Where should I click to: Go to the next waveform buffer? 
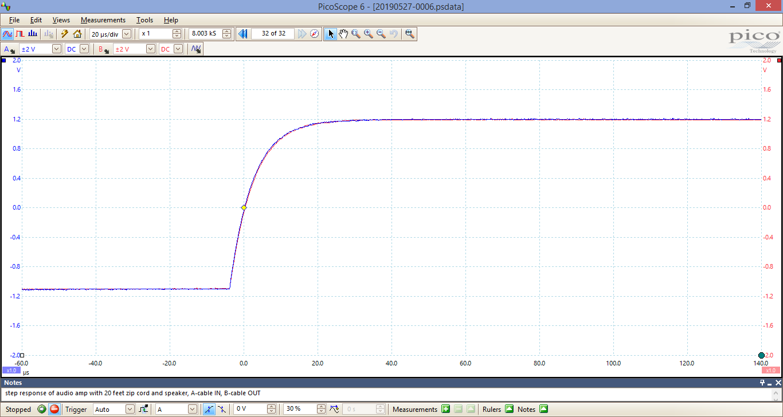[302, 34]
